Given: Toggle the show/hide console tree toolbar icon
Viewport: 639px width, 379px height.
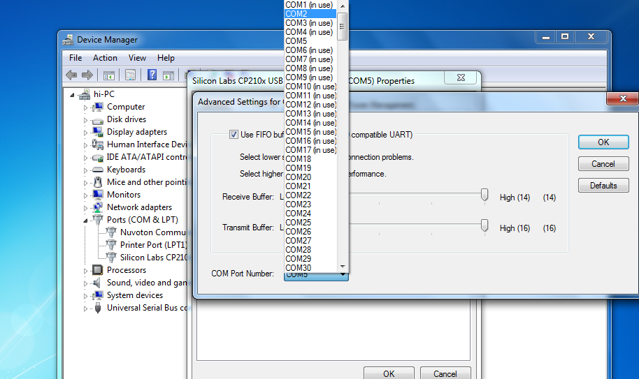Looking at the screenshot, I should click(109, 75).
